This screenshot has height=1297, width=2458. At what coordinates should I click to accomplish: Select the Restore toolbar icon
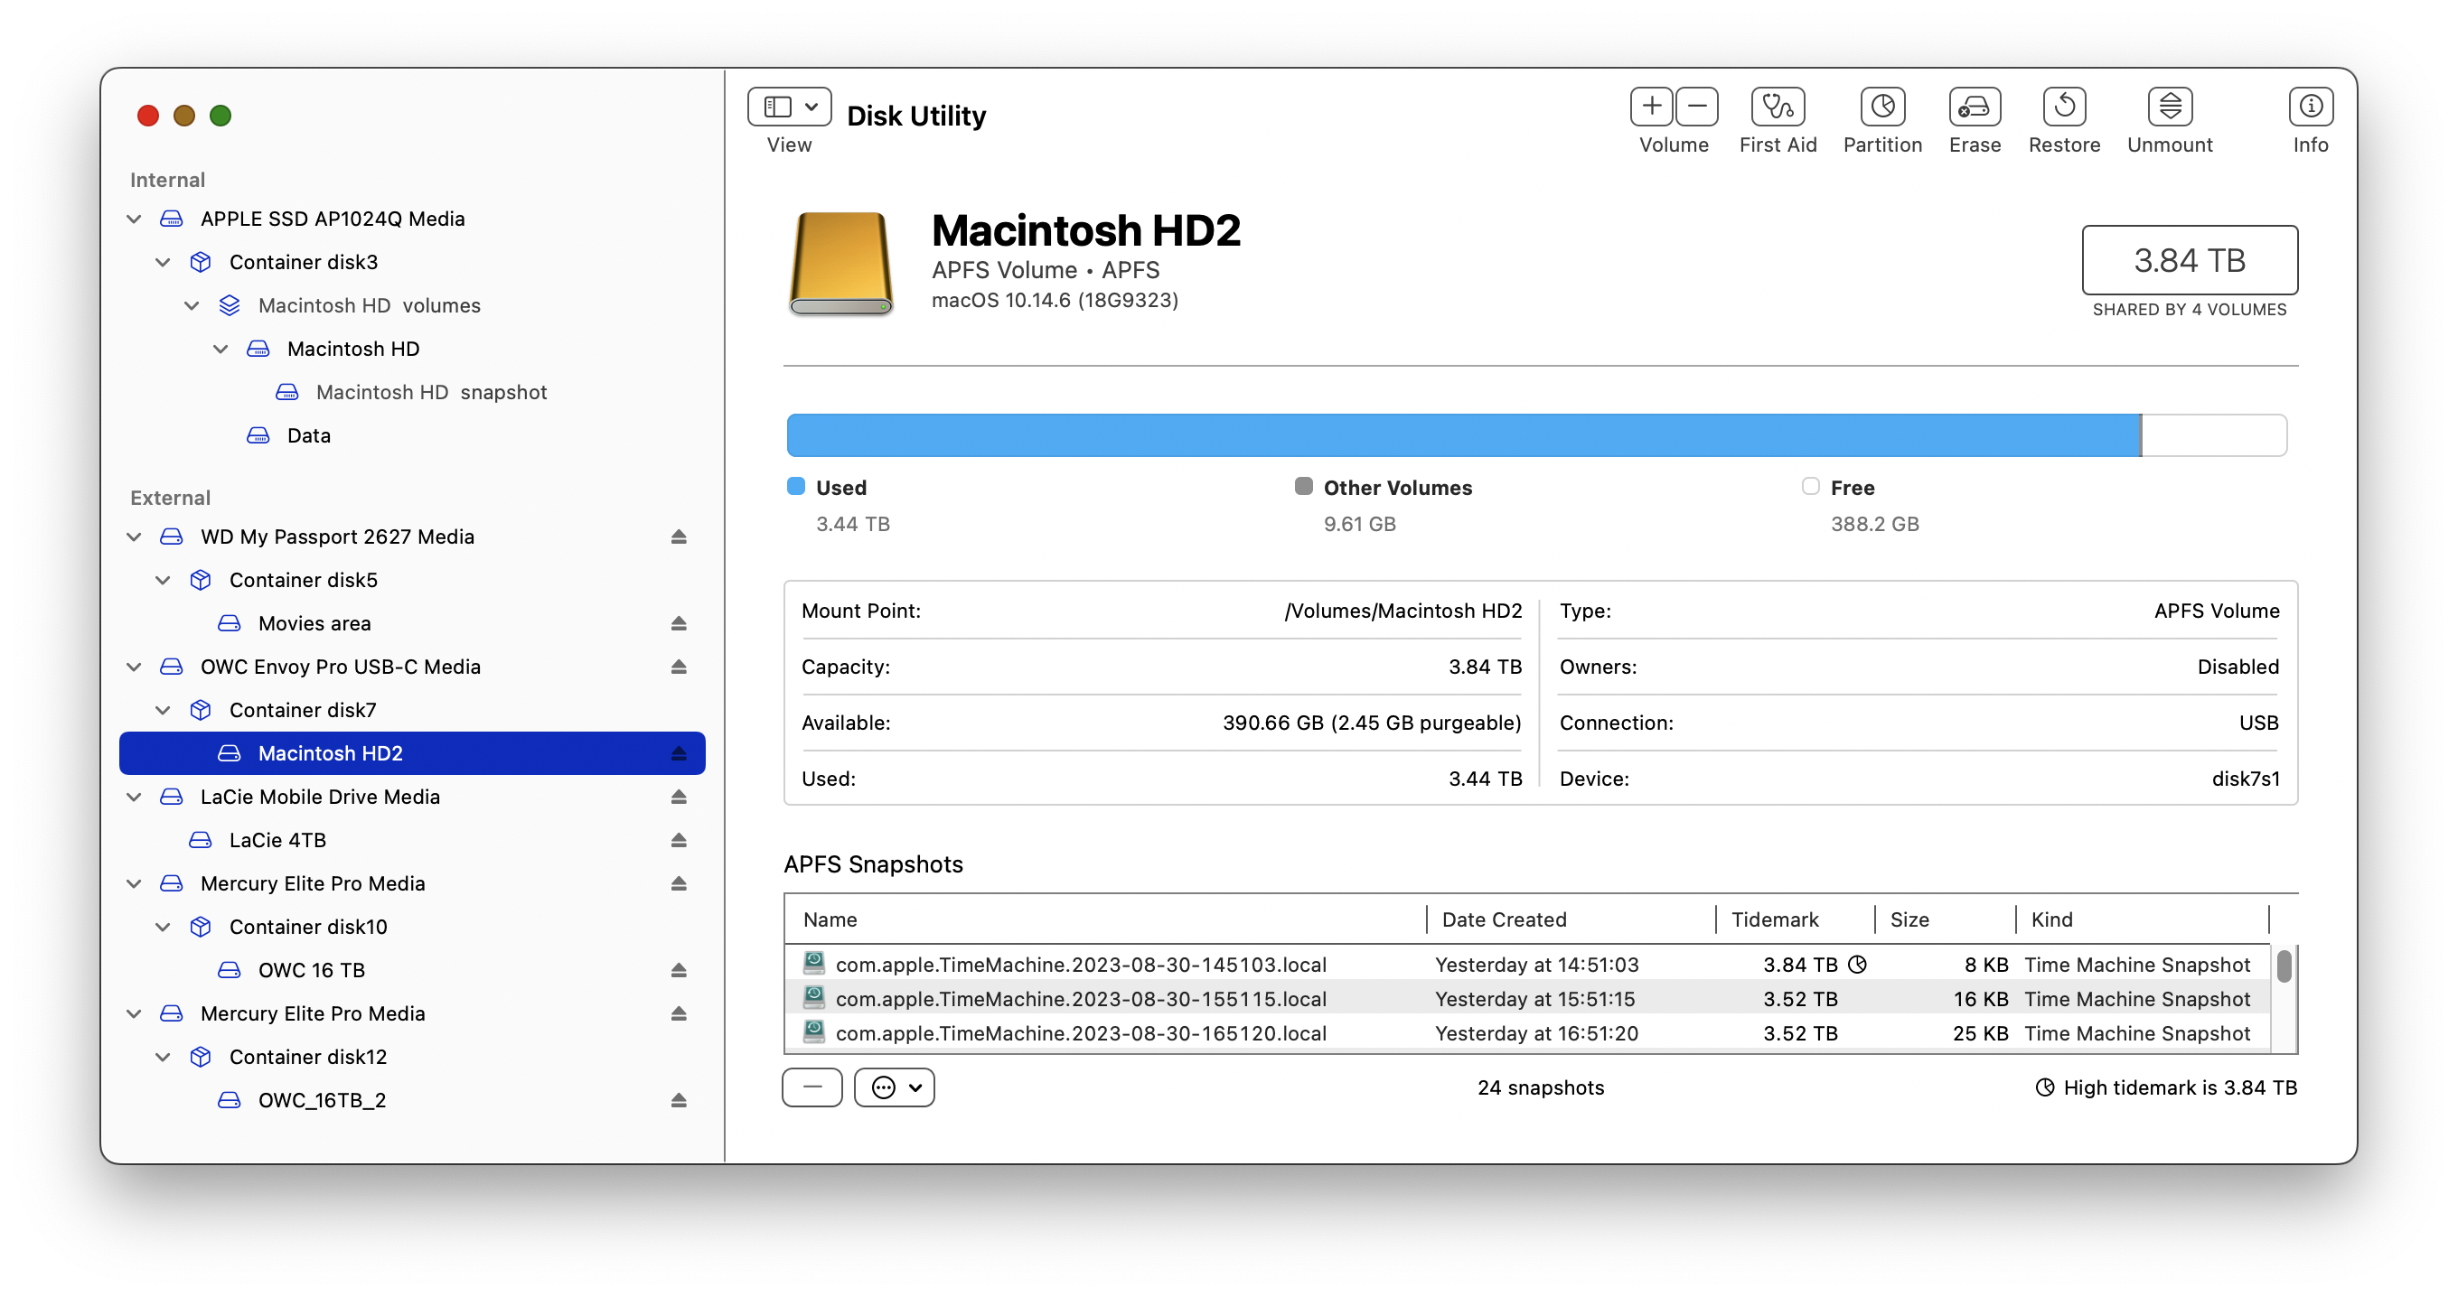click(2064, 107)
